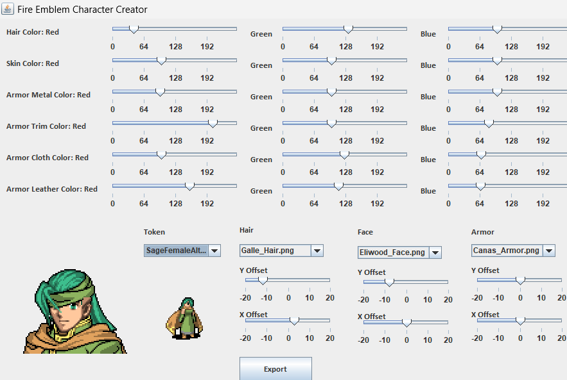
Task: Click the "Armor Leather Color: Red" label
Action: (x=52, y=189)
